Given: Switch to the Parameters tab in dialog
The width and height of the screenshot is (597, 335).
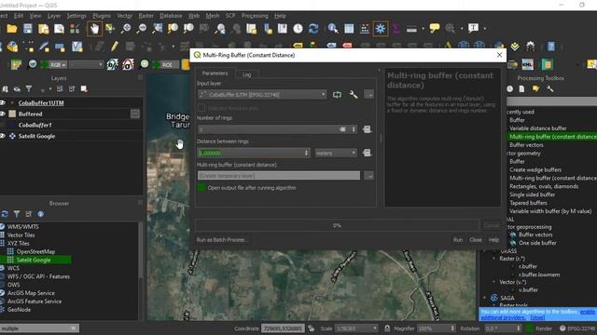Looking at the screenshot, I should click(x=215, y=74).
